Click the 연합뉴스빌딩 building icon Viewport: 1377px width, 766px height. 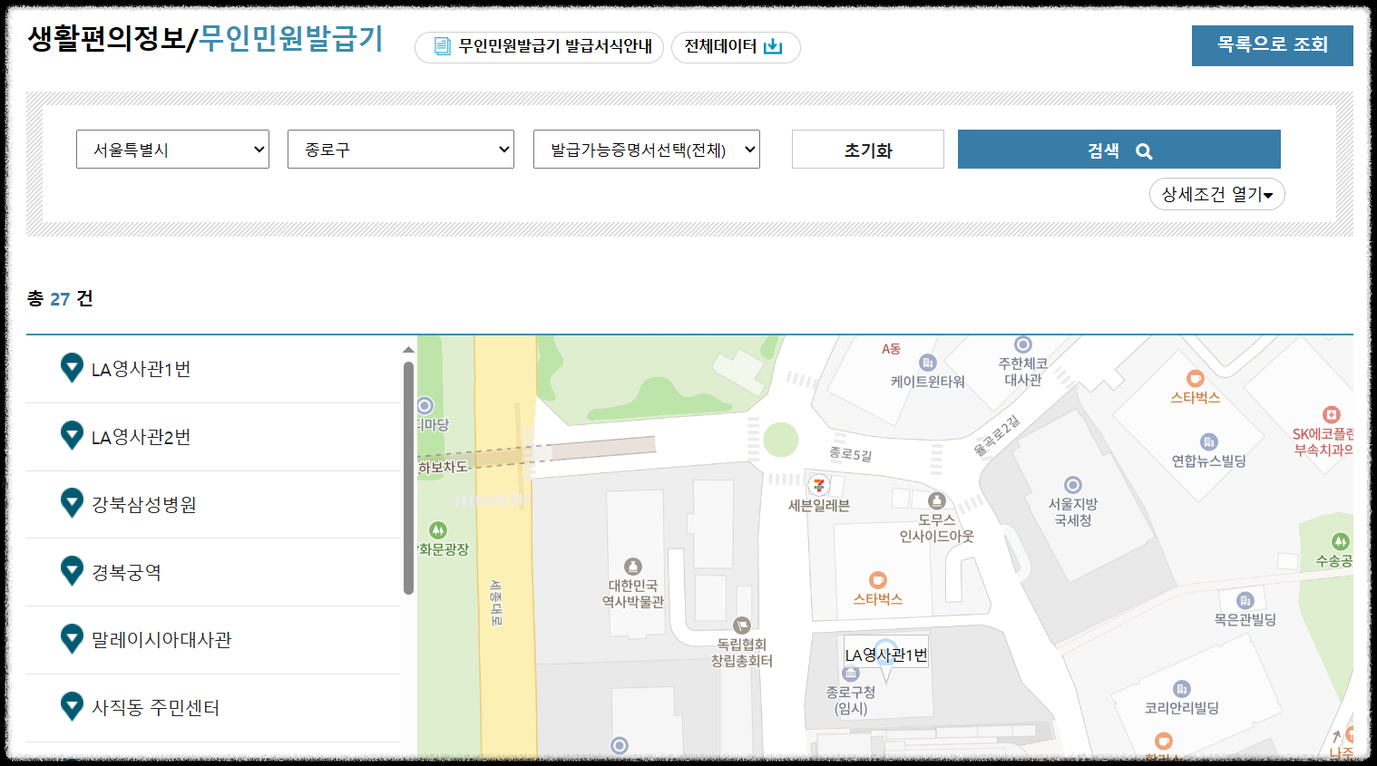coord(1209,442)
